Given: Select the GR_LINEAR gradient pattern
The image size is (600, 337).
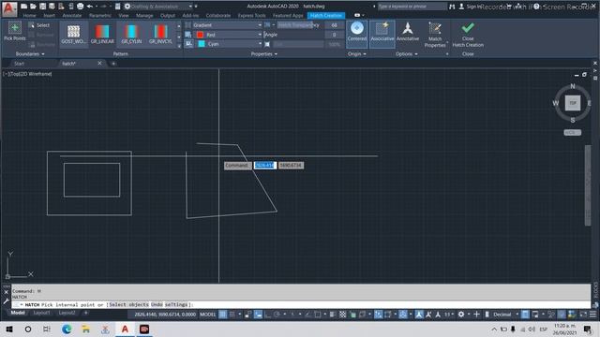Looking at the screenshot, I should (102, 34).
